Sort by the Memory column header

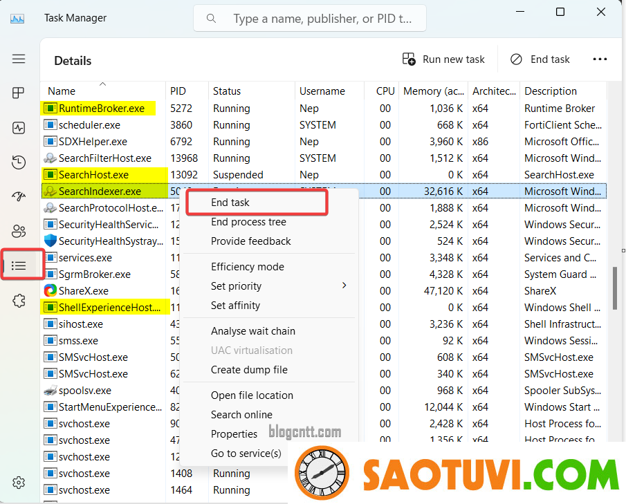pyautogui.click(x=433, y=91)
